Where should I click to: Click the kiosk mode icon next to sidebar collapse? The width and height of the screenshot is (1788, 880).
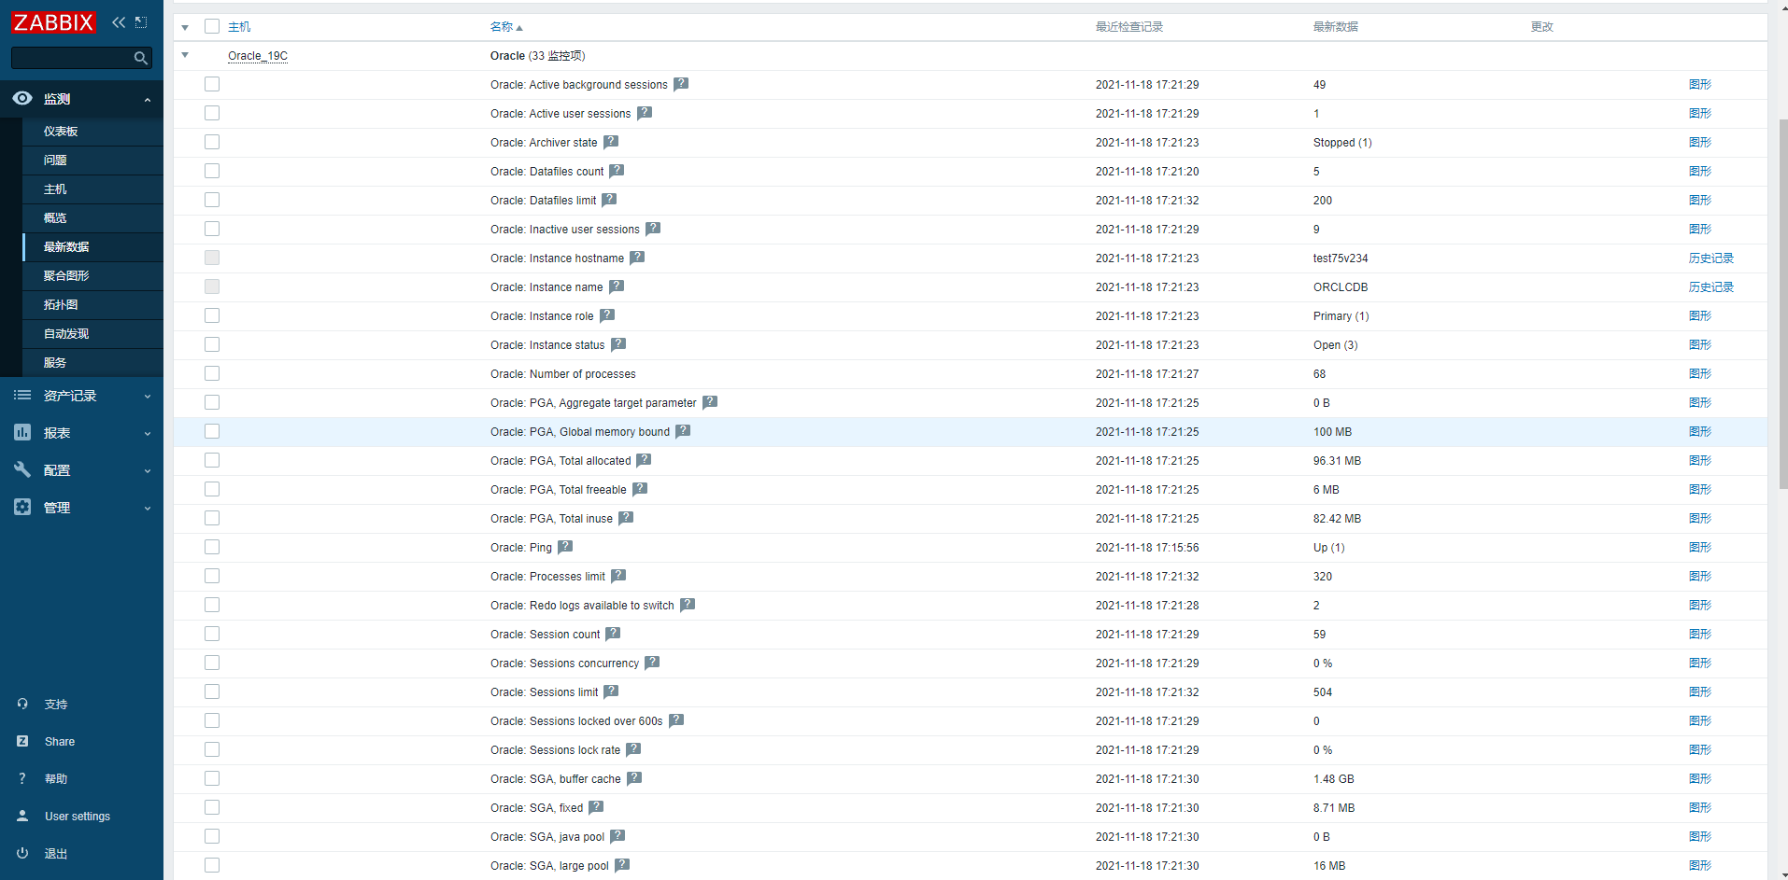[x=141, y=22]
